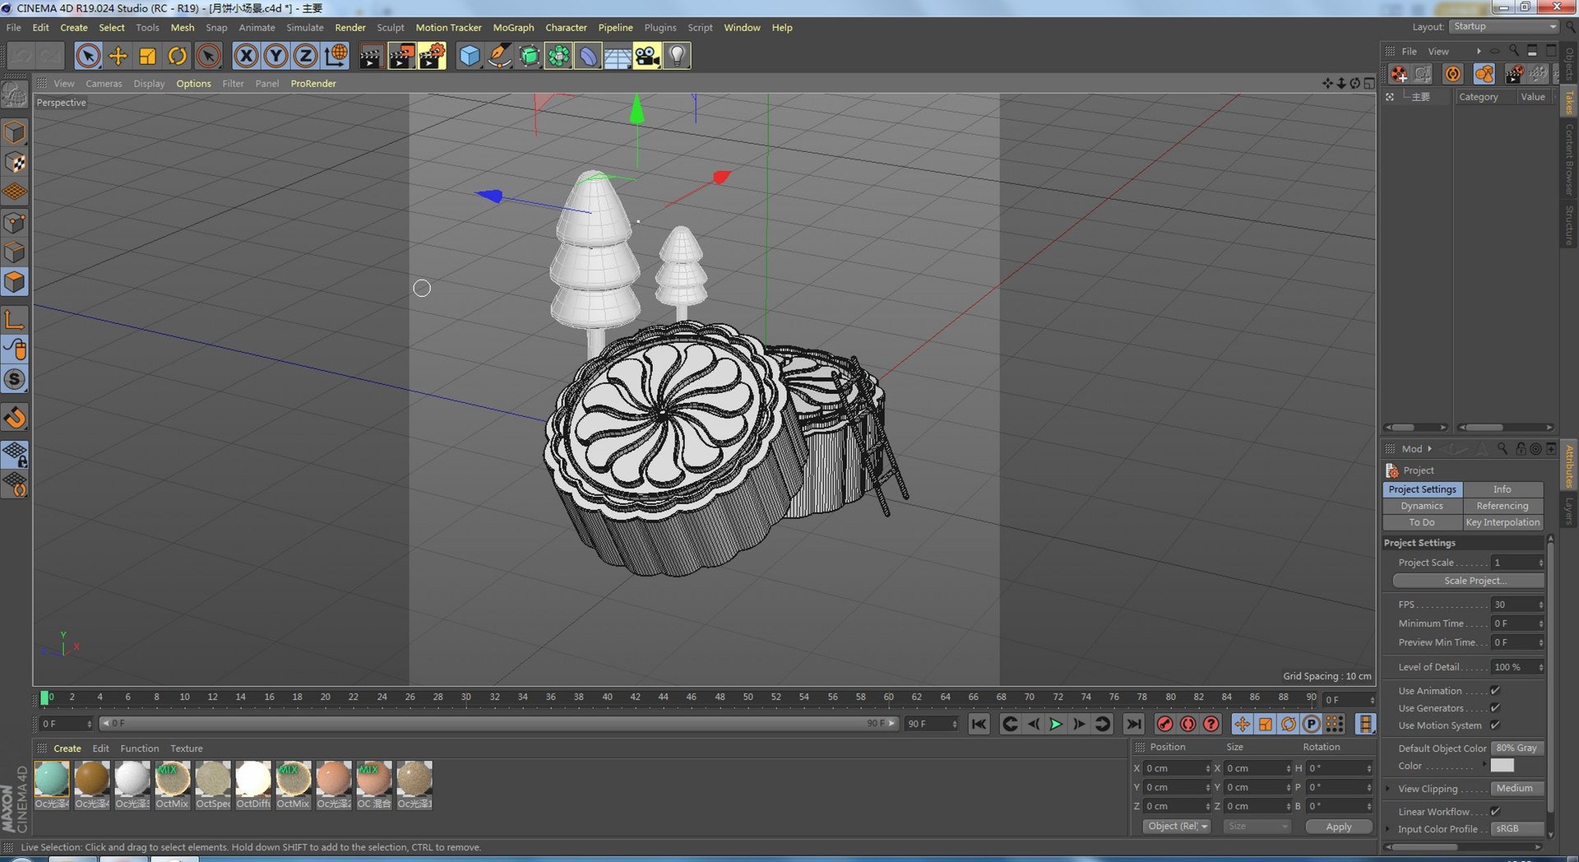This screenshot has height=862, width=1579.
Task: Click the project Color swatch
Action: [1502, 766]
